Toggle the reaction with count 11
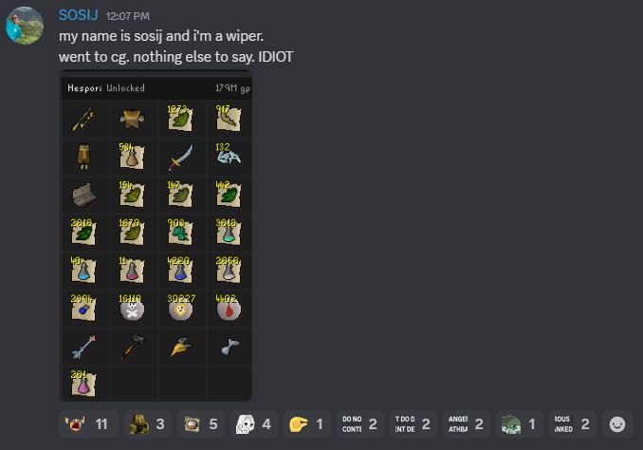This screenshot has height=450, width=643. click(88, 424)
